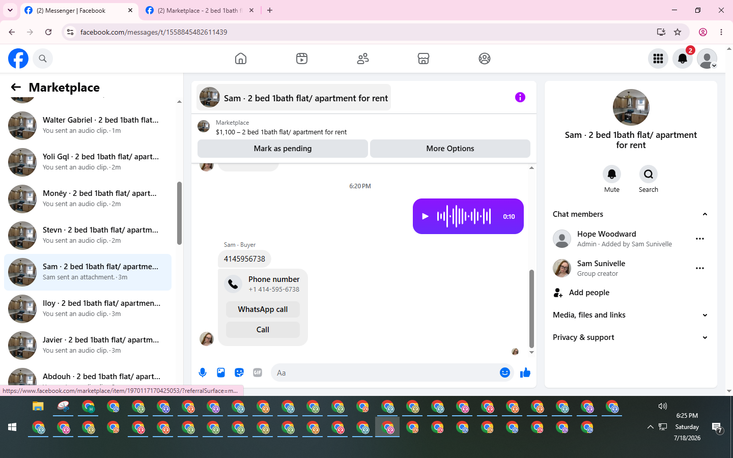Viewport: 733px width, 458px height.
Task: Open Walter Gabriel conversation
Action: tap(88, 125)
